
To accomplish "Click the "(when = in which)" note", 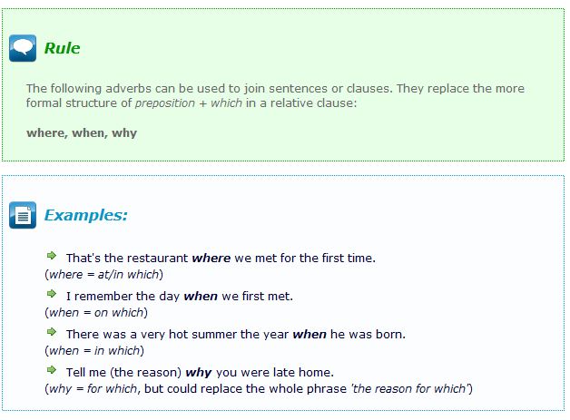I will (93, 350).
